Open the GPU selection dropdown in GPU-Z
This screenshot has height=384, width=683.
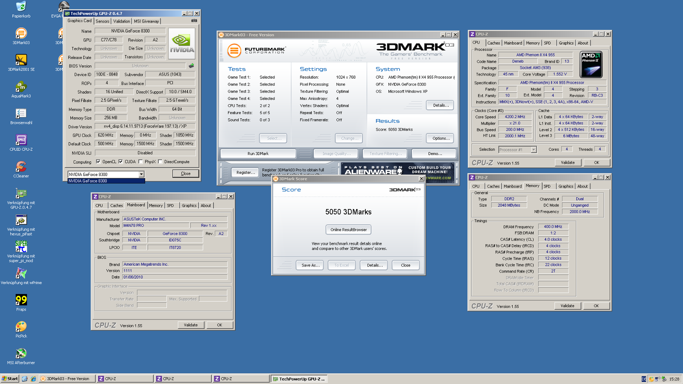pyautogui.click(x=141, y=174)
